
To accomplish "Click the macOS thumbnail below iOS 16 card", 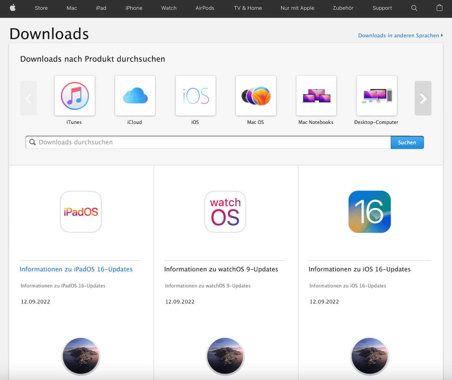I will click(369, 356).
